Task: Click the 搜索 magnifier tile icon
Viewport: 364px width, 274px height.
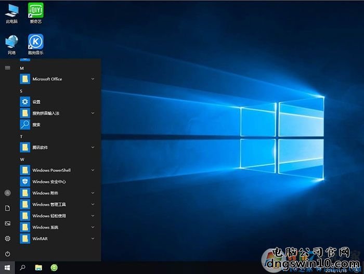Action: point(25,124)
